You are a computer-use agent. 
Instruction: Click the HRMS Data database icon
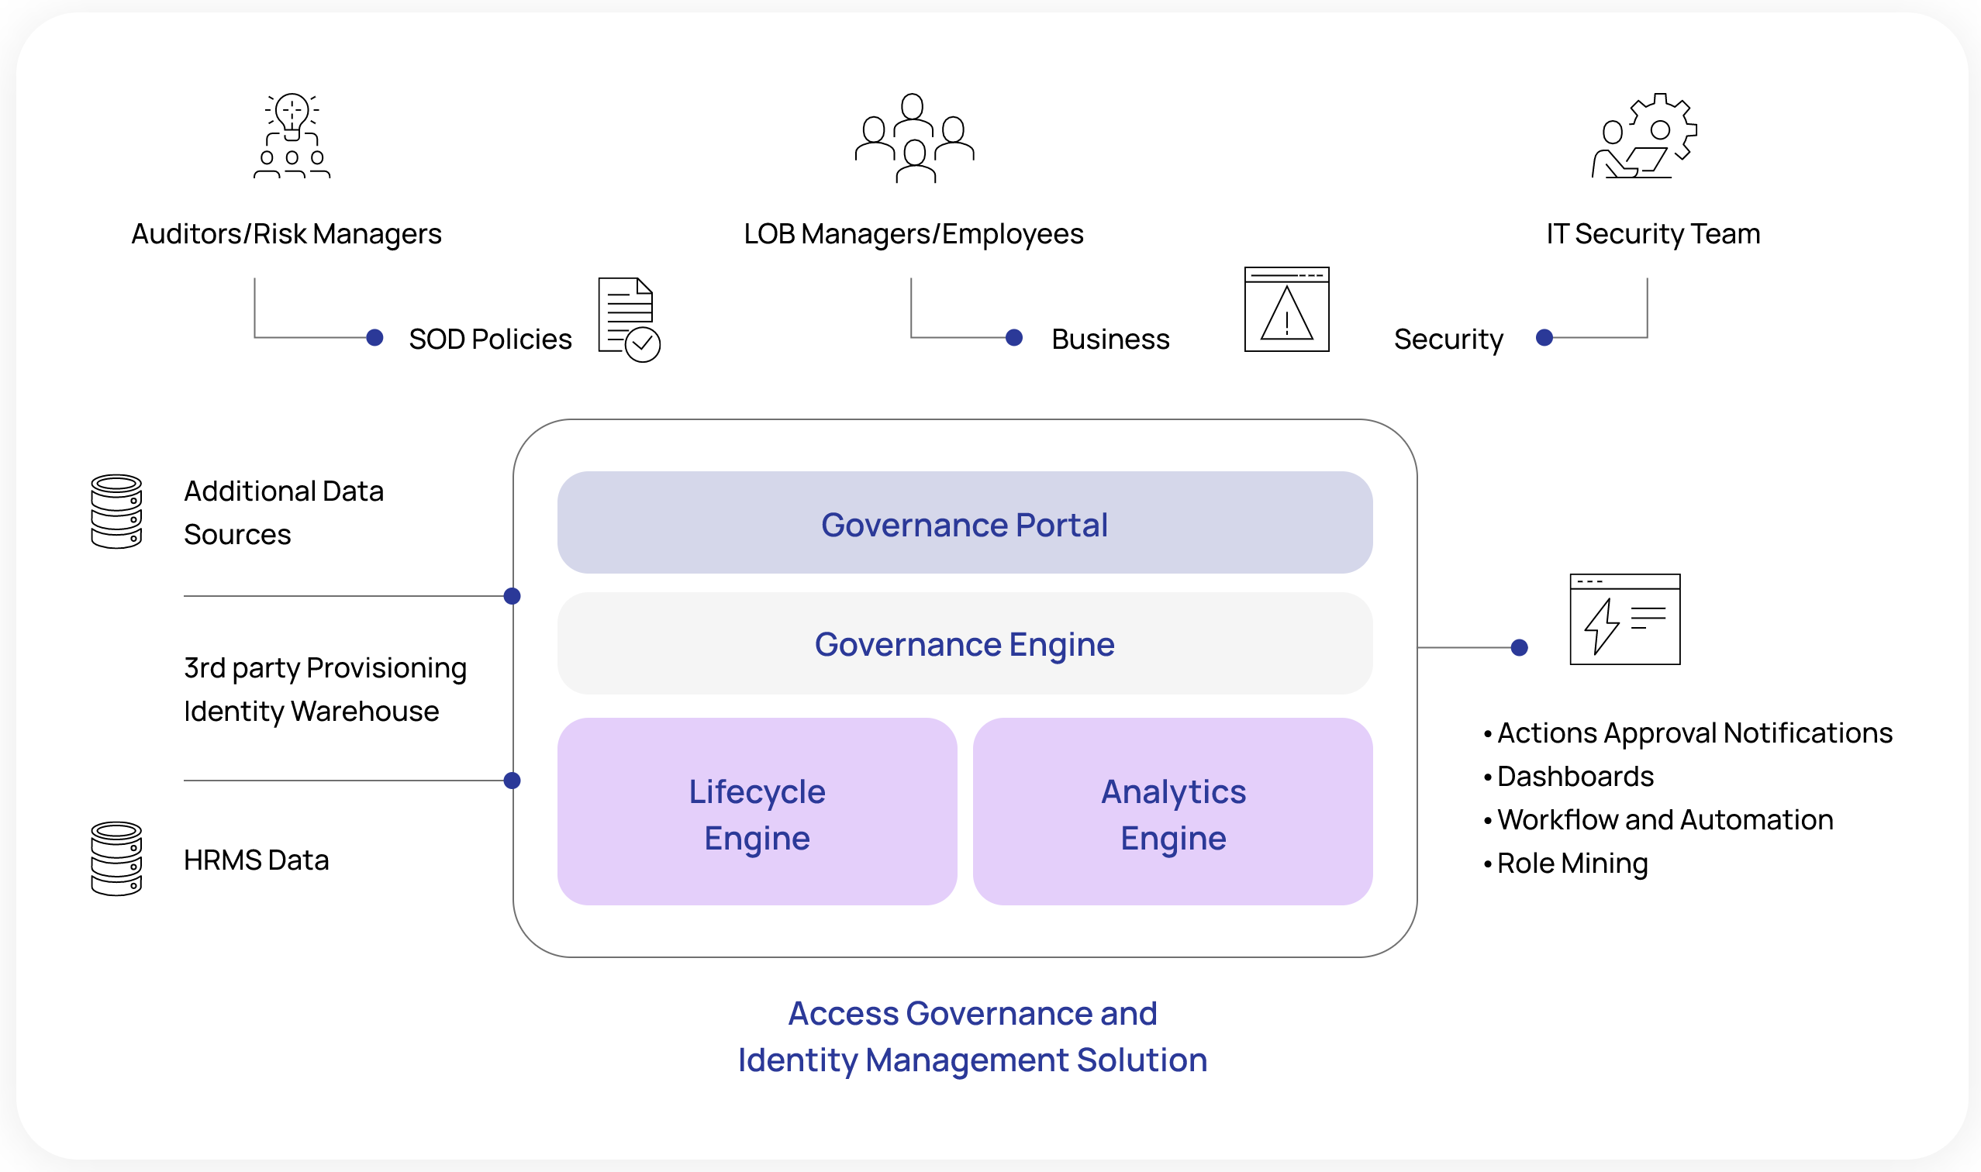pyautogui.click(x=116, y=859)
